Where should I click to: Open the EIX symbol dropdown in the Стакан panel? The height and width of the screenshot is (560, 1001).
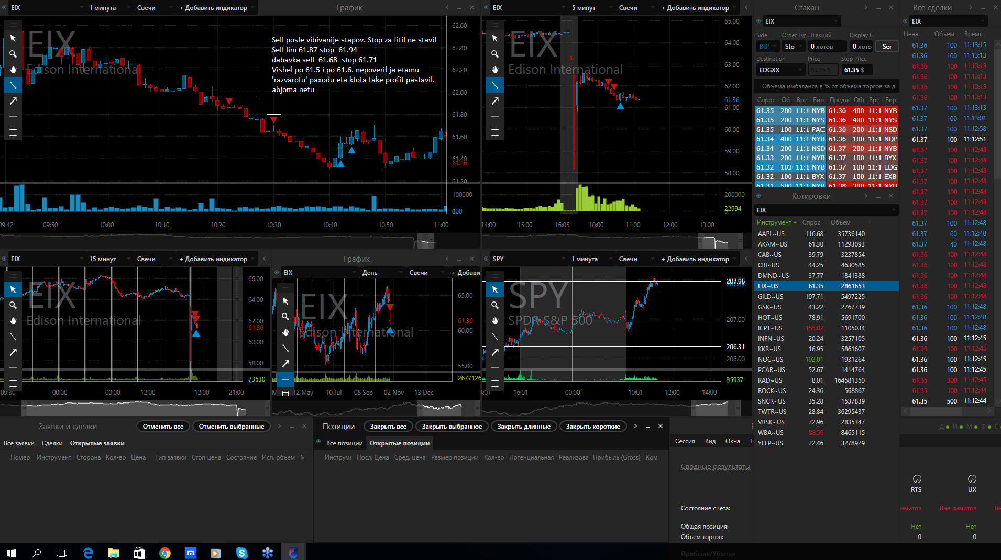pyautogui.click(x=801, y=21)
